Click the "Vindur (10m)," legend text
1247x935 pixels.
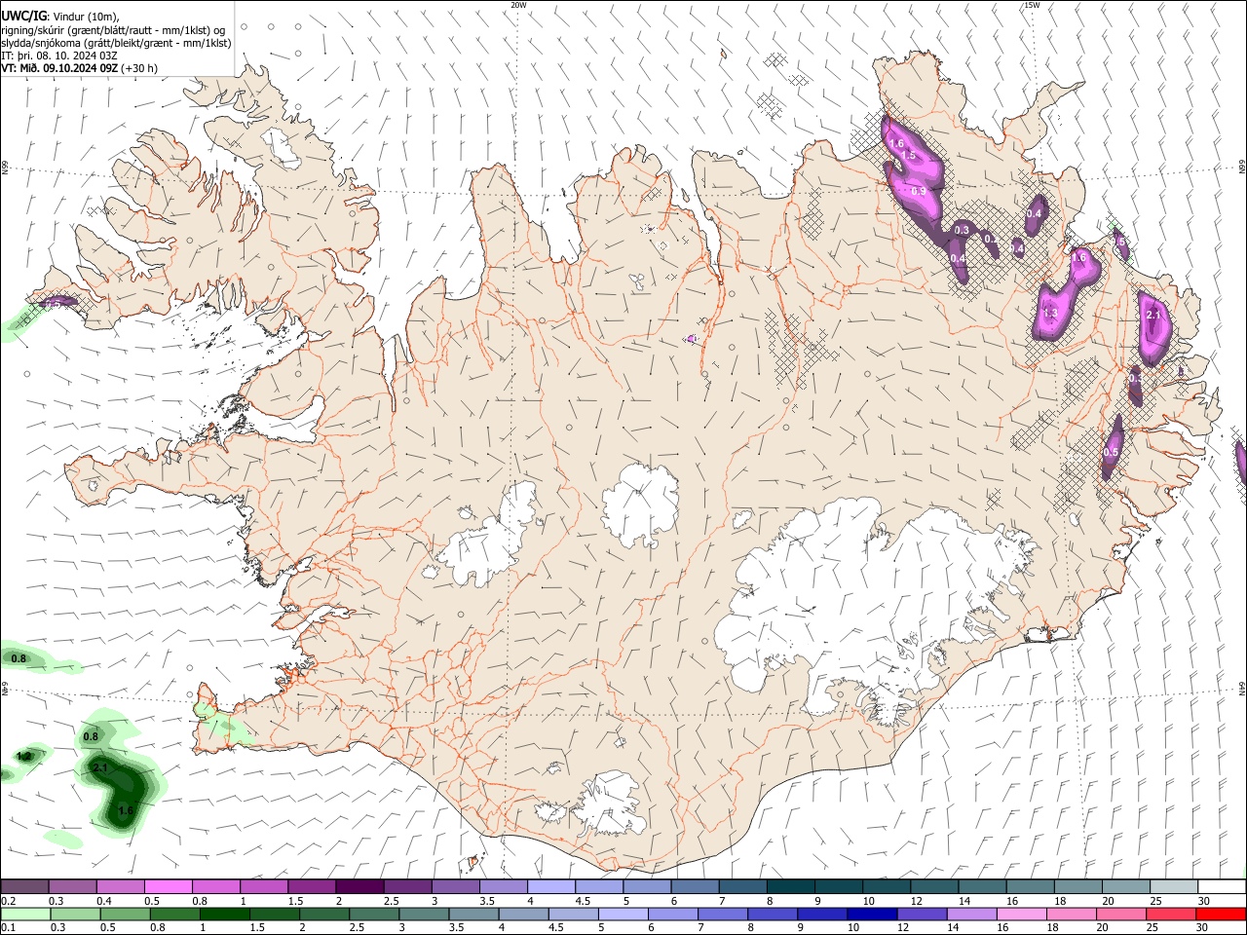[86, 17]
